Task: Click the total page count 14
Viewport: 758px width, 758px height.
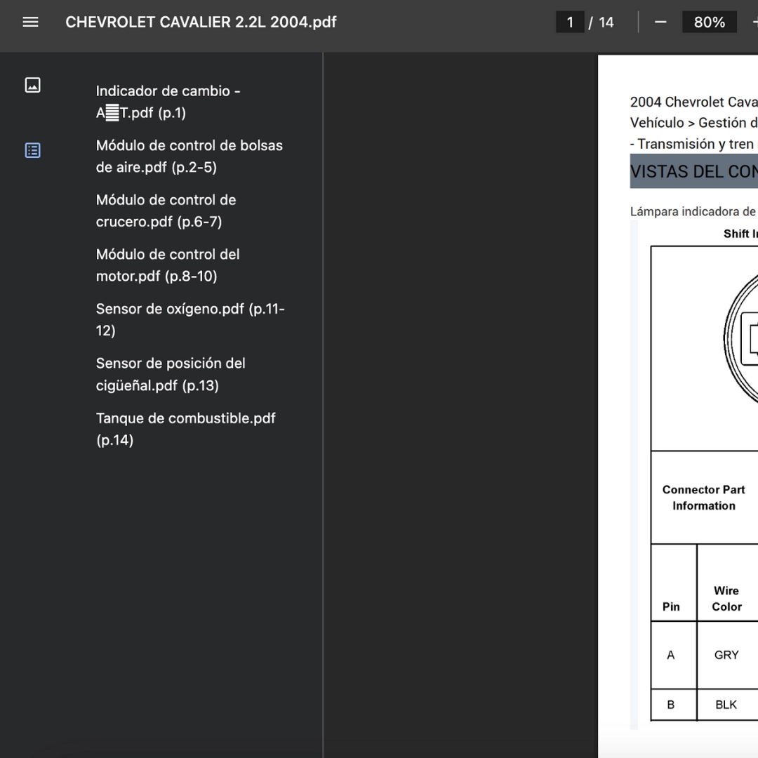Action: (606, 22)
